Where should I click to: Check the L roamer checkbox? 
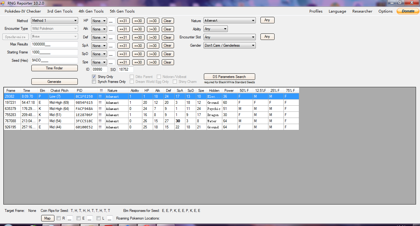coord(98,218)
